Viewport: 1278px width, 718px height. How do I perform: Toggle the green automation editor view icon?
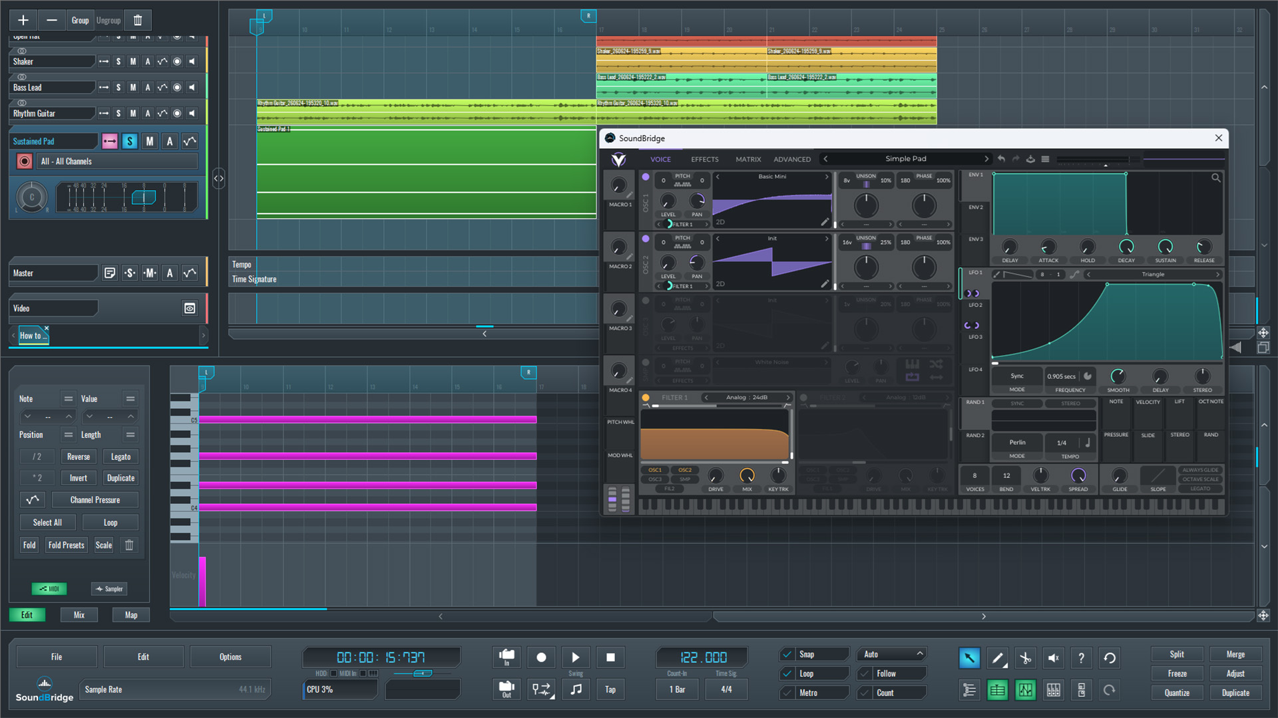(1025, 690)
